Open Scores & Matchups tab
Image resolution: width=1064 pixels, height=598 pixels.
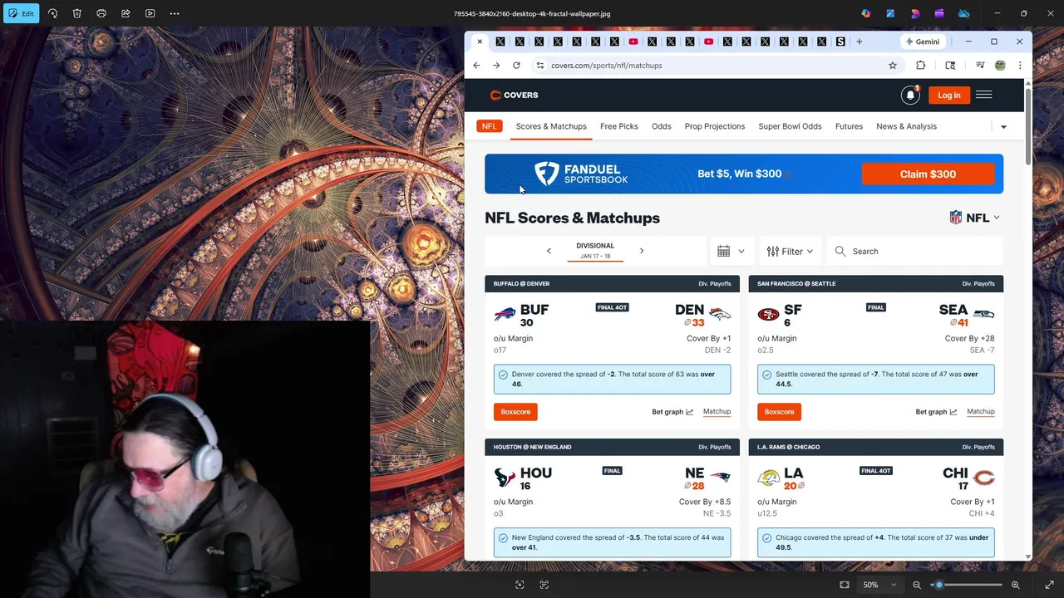(551, 126)
